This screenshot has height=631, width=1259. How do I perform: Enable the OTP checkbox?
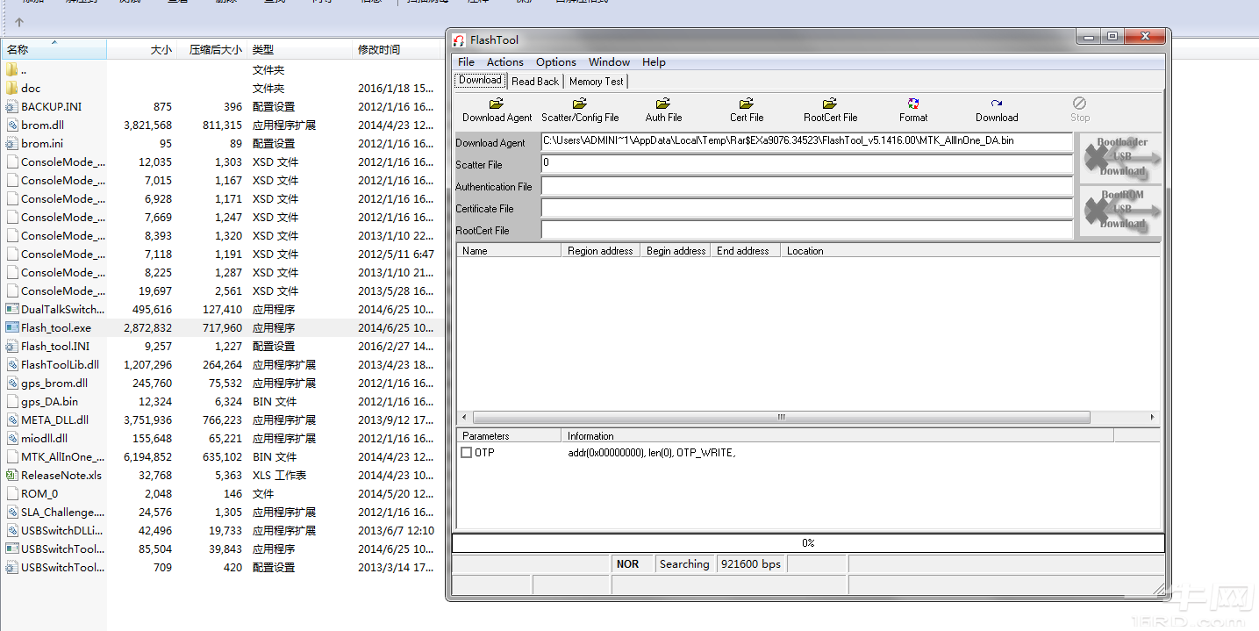point(466,453)
